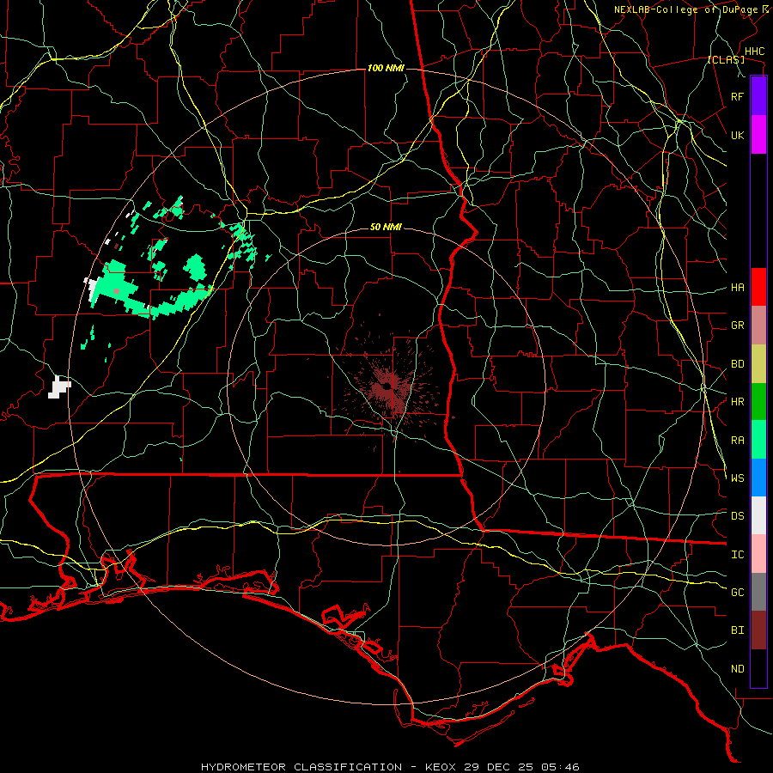
Task: Click the BD yellow legend swatch
Action: pos(758,364)
